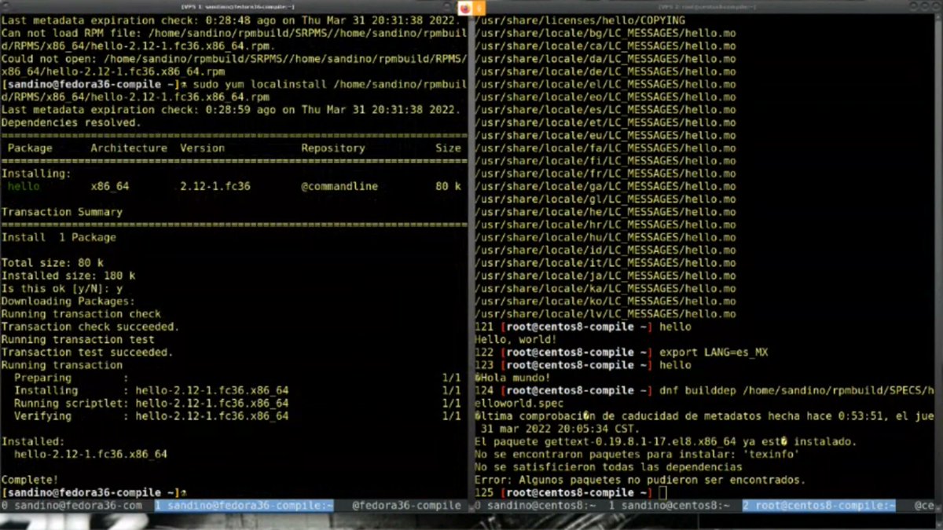The width and height of the screenshot is (943, 530).
Task: Click the 'Transaction check succeeded.' line
Action: (90, 327)
